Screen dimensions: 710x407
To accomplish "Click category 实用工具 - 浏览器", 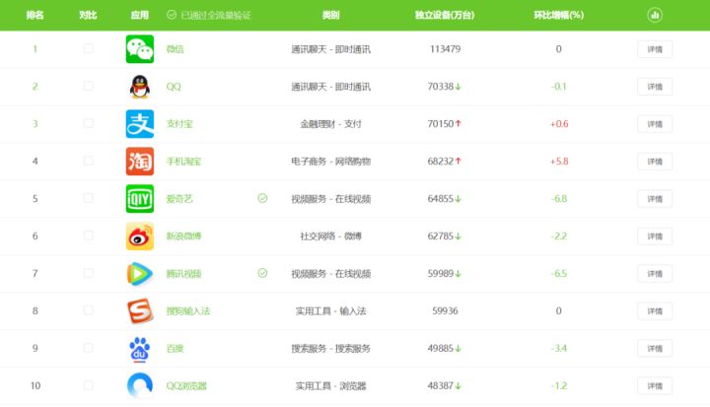I will tap(330, 385).
